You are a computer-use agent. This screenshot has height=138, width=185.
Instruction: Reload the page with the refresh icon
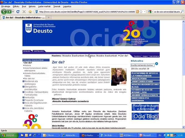tap(18, 12)
